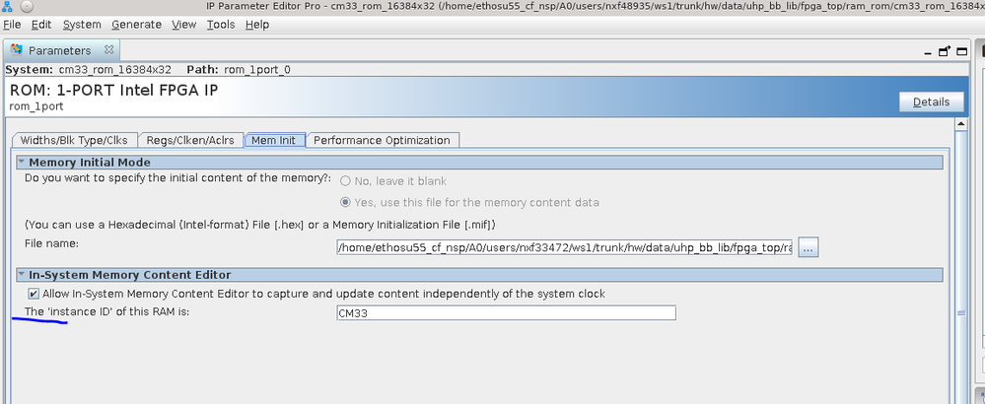Screen dimensions: 985x404
Task: Toggle Allow In-System Memory Content Editor checkbox
Action: coord(35,294)
